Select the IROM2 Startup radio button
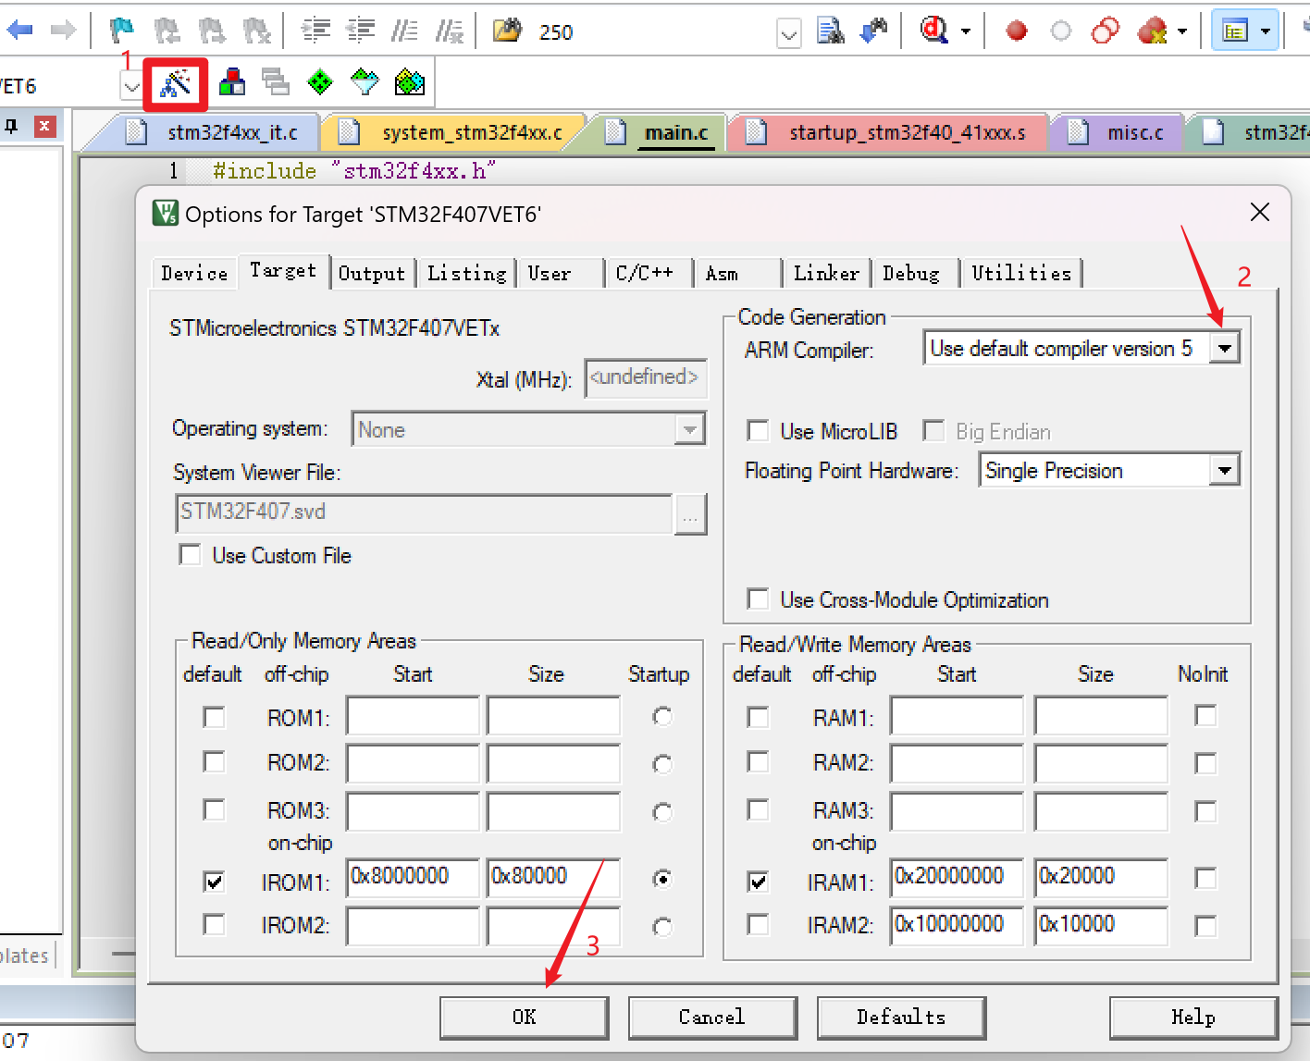This screenshot has height=1061, width=1310. 662,927
